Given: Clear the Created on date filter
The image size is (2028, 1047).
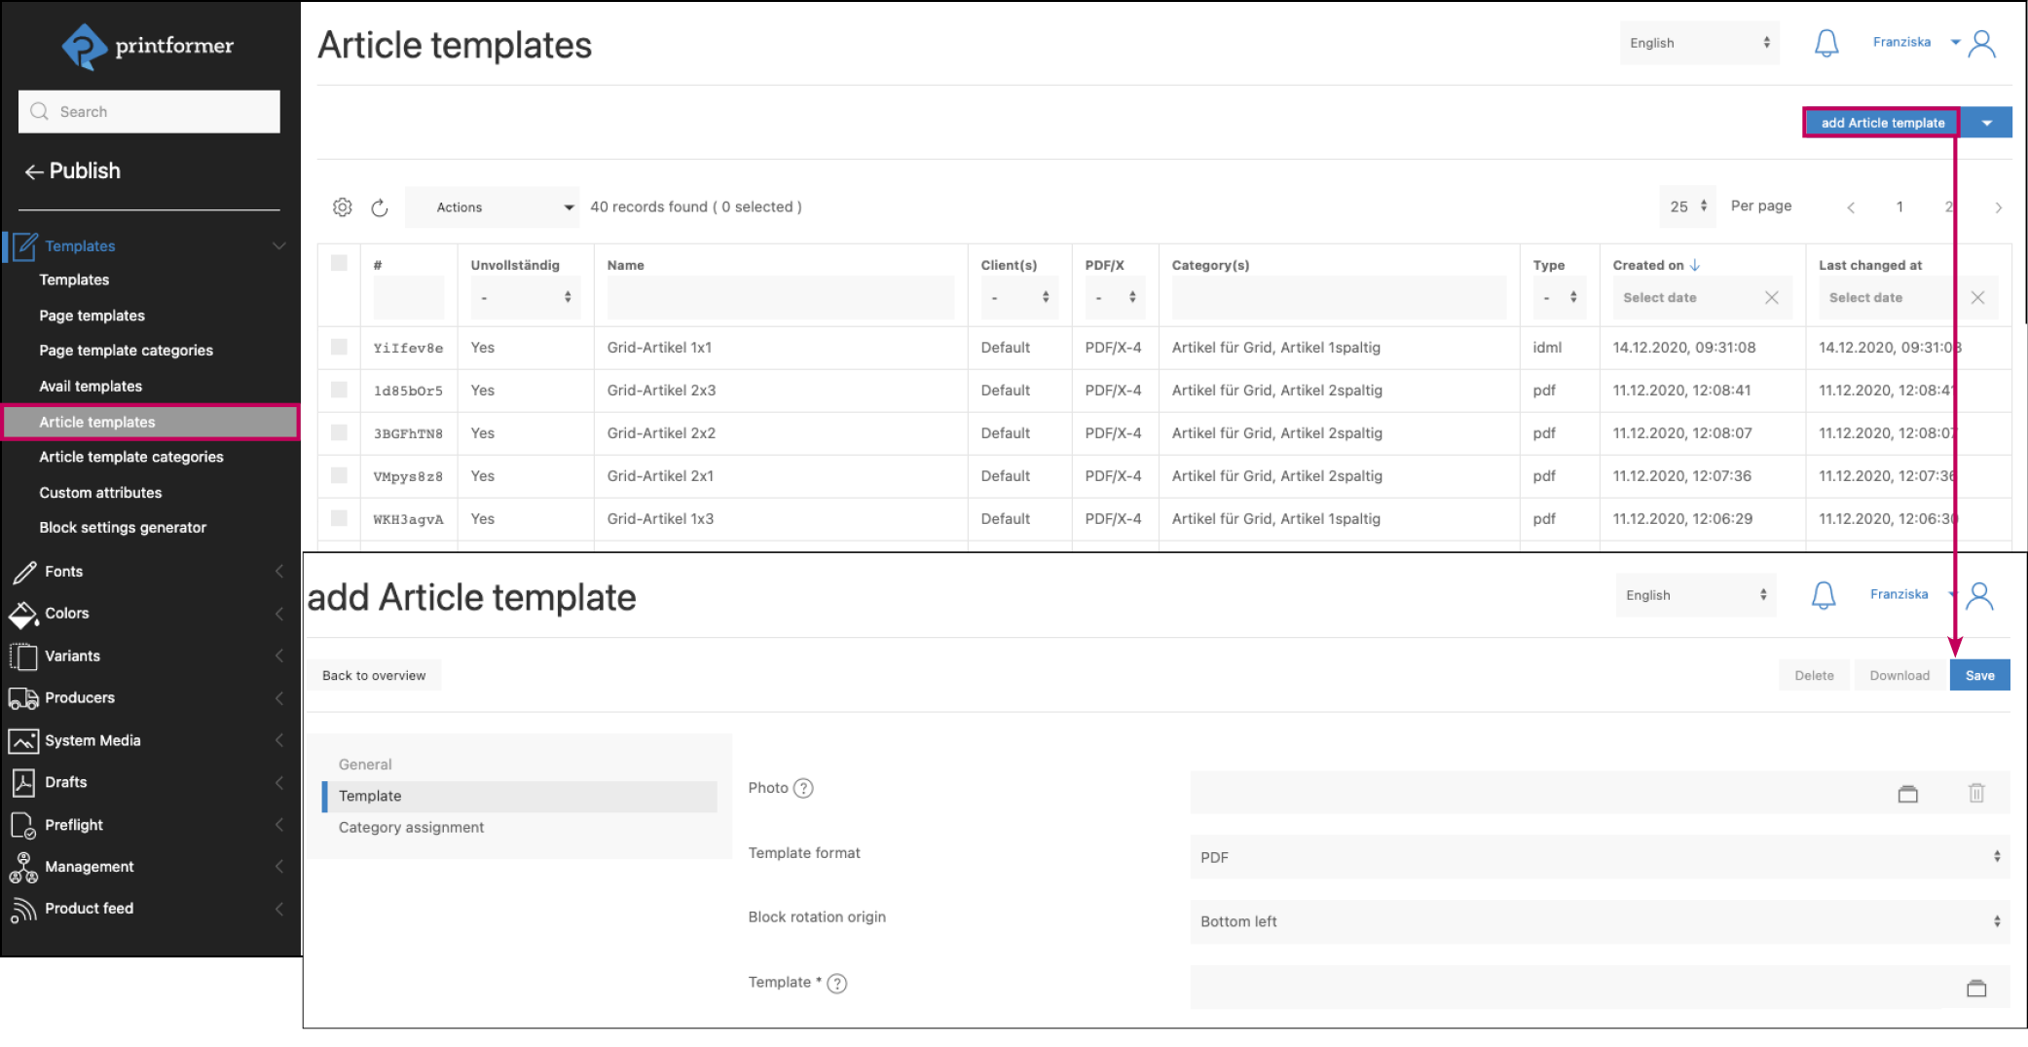Looking at the screenshot, I should click(x=1771, y=298).
